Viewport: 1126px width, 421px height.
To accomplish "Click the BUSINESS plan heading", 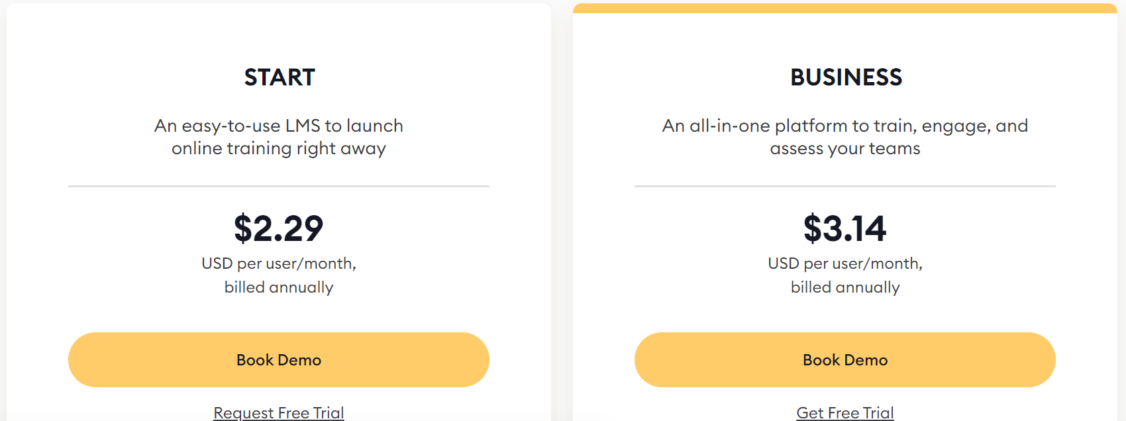I will 846,77.
